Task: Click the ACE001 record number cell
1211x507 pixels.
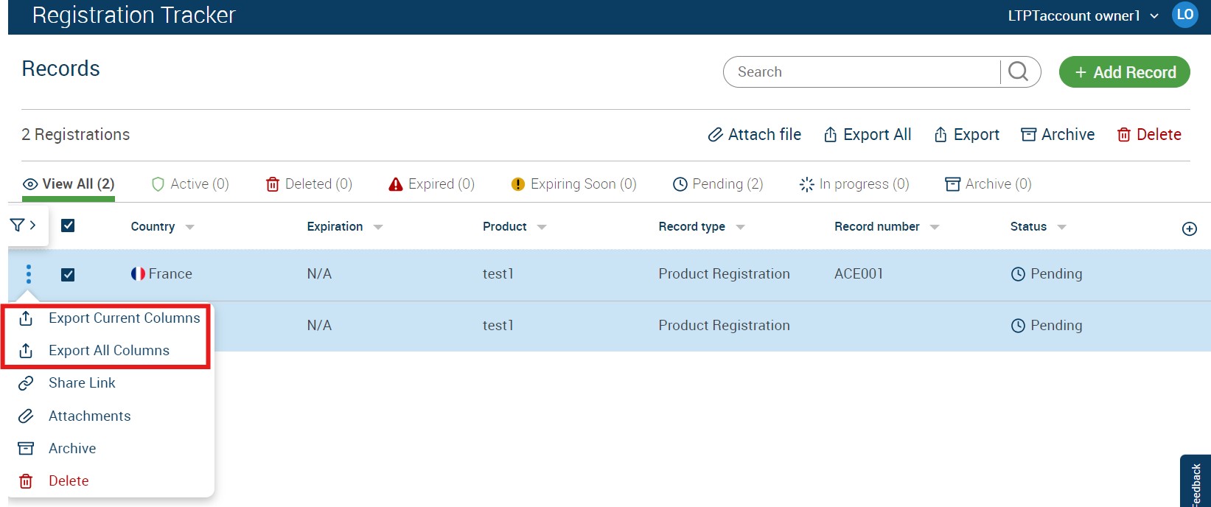Action: (859, 274)
